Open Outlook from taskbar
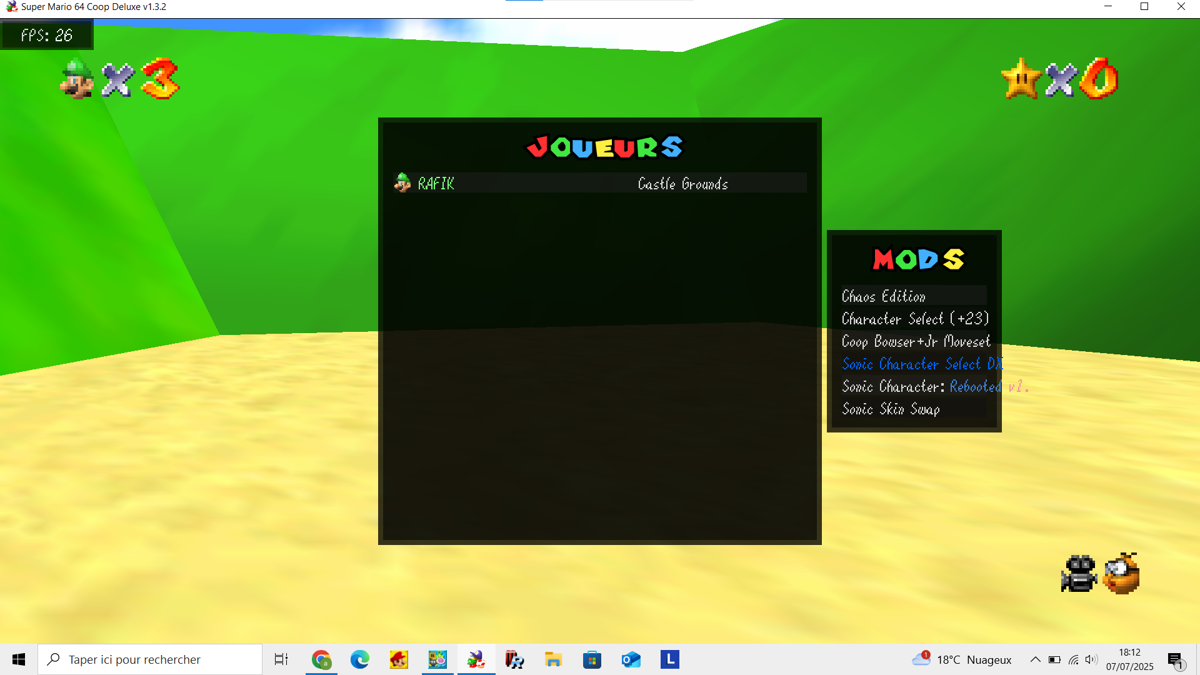This screenshot has height=675, width=1200. 631,659
